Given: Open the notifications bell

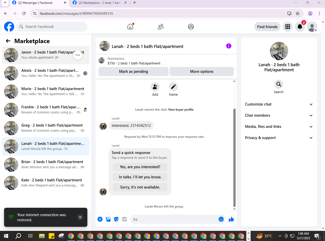Looking at the screenshot, I should point(300,27).
